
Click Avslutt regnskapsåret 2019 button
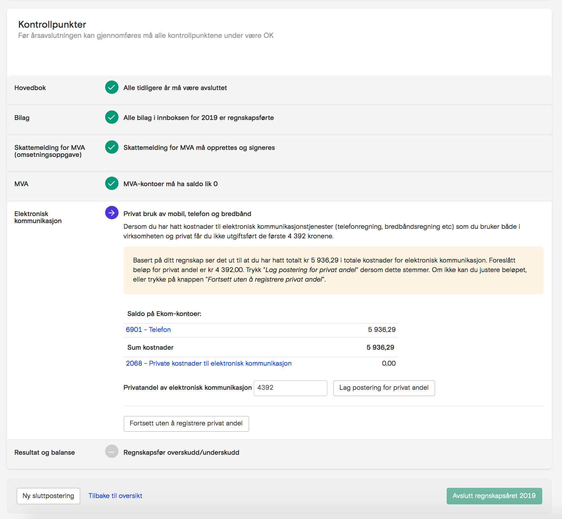(x=494, y=496)
